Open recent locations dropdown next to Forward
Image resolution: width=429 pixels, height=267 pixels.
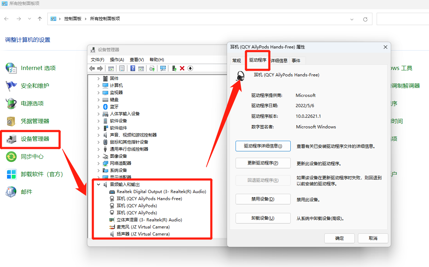[x=29, y=19]
